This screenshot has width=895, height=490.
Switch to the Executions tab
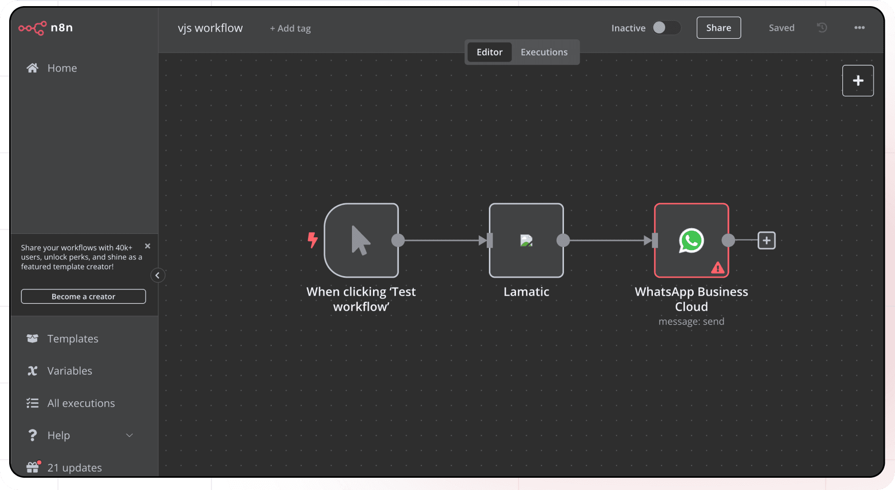(544, 52)
